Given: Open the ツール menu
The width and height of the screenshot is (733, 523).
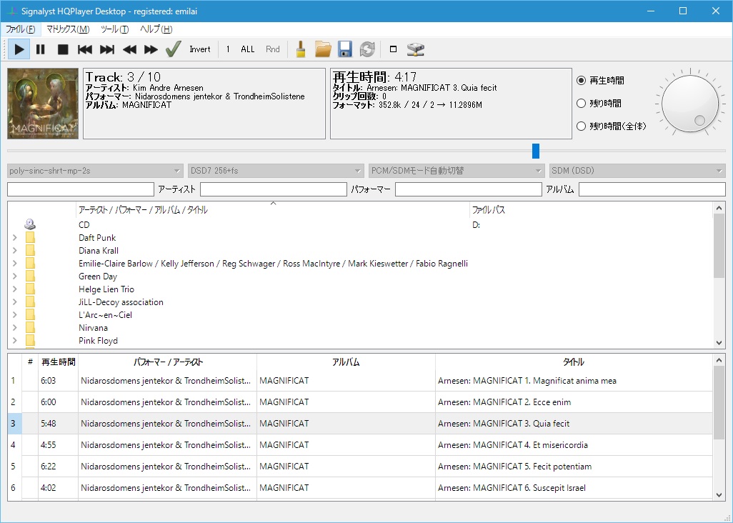Looking at the screenshot, I should (116, 29).
